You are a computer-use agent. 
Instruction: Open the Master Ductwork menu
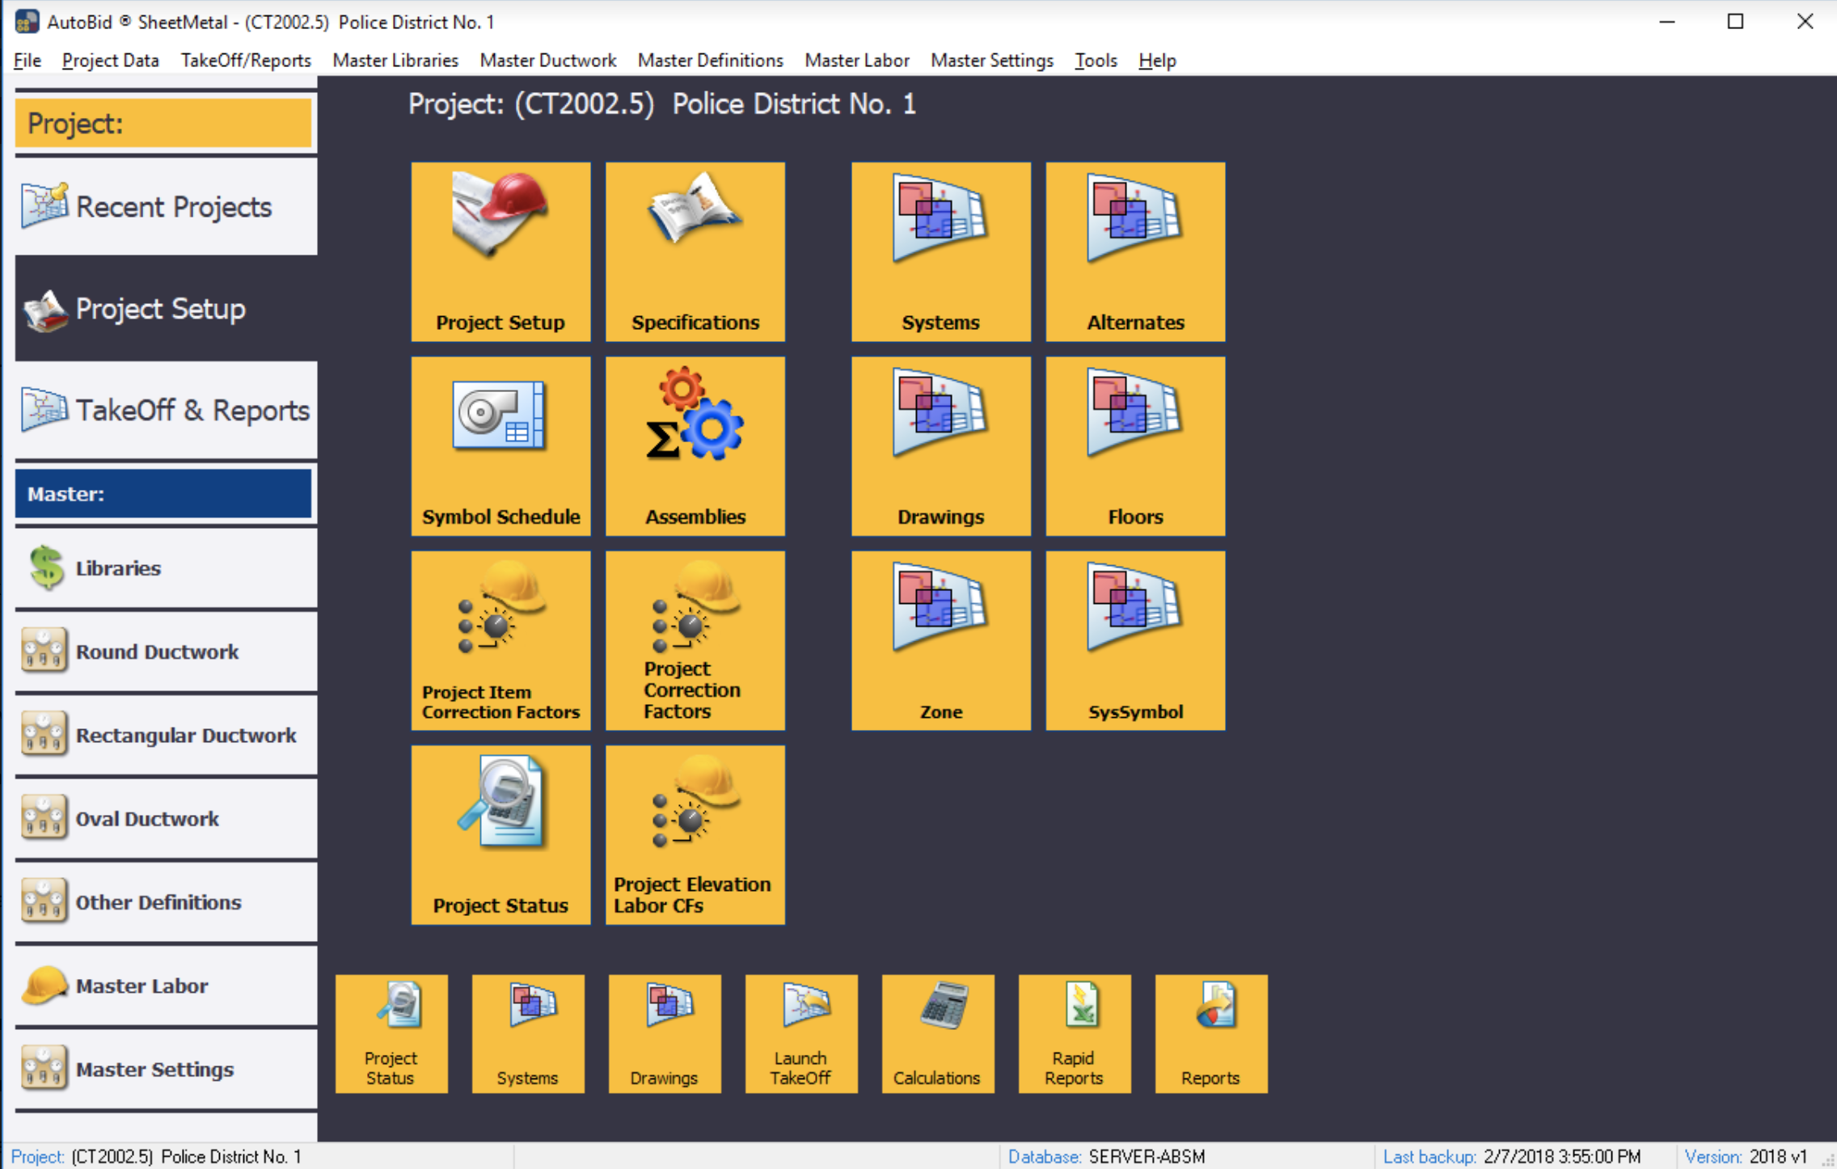click(547, 61)
